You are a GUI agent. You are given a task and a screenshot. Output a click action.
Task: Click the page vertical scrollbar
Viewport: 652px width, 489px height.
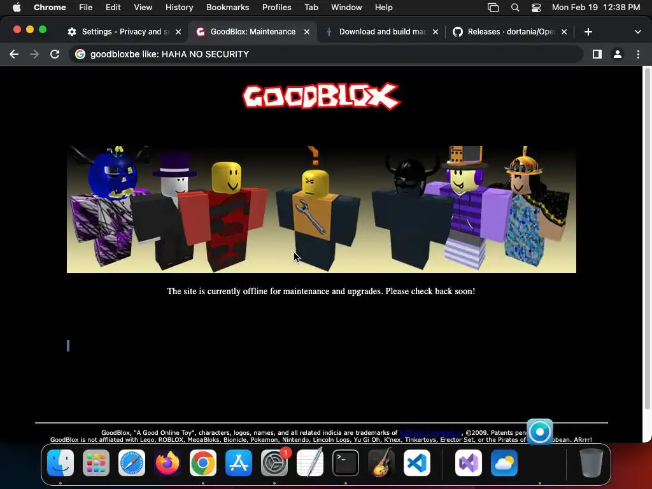point(647,239)
